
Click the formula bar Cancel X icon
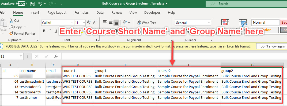(x=37, y=56)
